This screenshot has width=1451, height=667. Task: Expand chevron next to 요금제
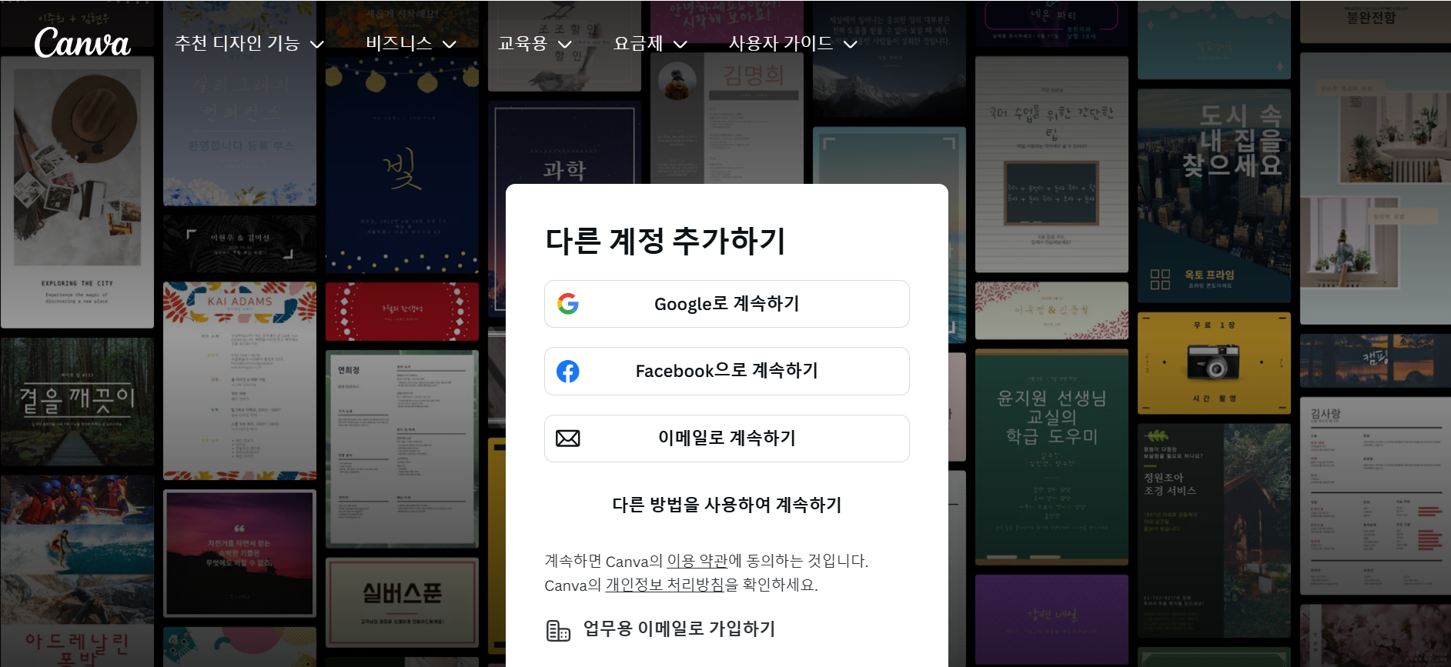point(680,45)
